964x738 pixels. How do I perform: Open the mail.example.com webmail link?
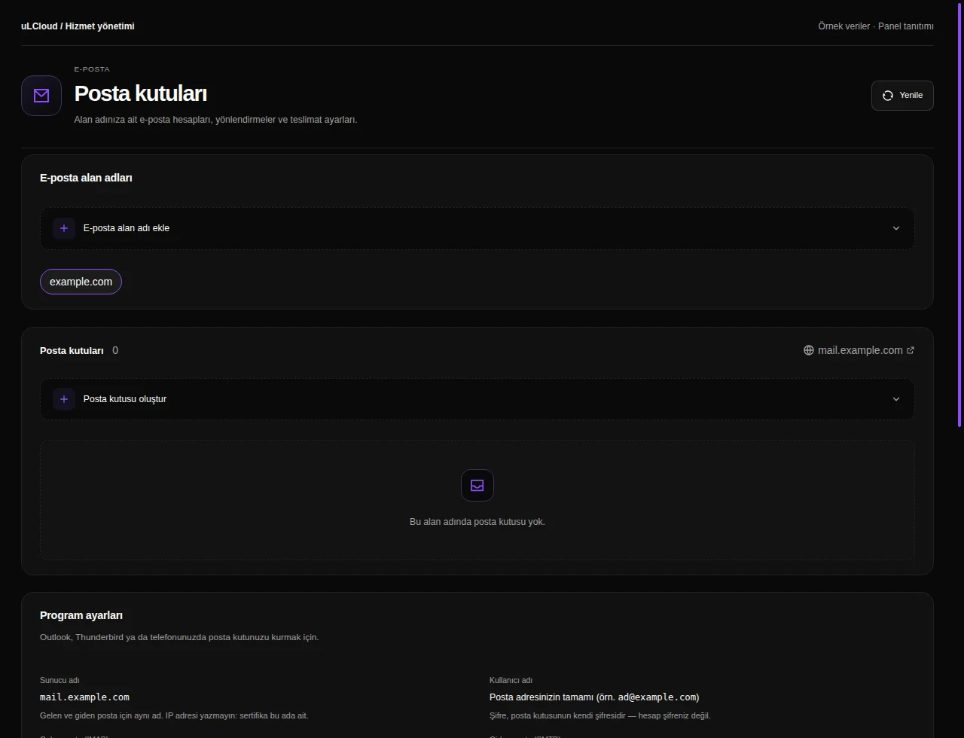tap(859, 350)
